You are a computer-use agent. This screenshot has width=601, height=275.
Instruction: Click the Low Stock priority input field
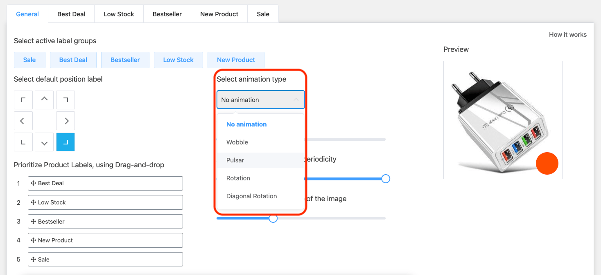pyautogui.click(x=105, y=202)
